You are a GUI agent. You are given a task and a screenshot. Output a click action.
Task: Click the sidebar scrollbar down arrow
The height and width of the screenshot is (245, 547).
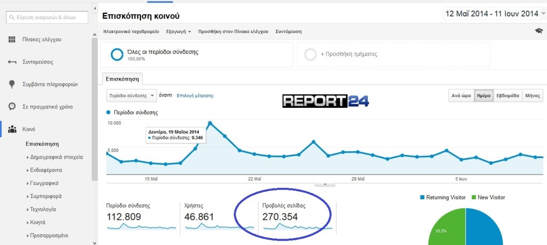pyautogui.click(x=95, y=242)
